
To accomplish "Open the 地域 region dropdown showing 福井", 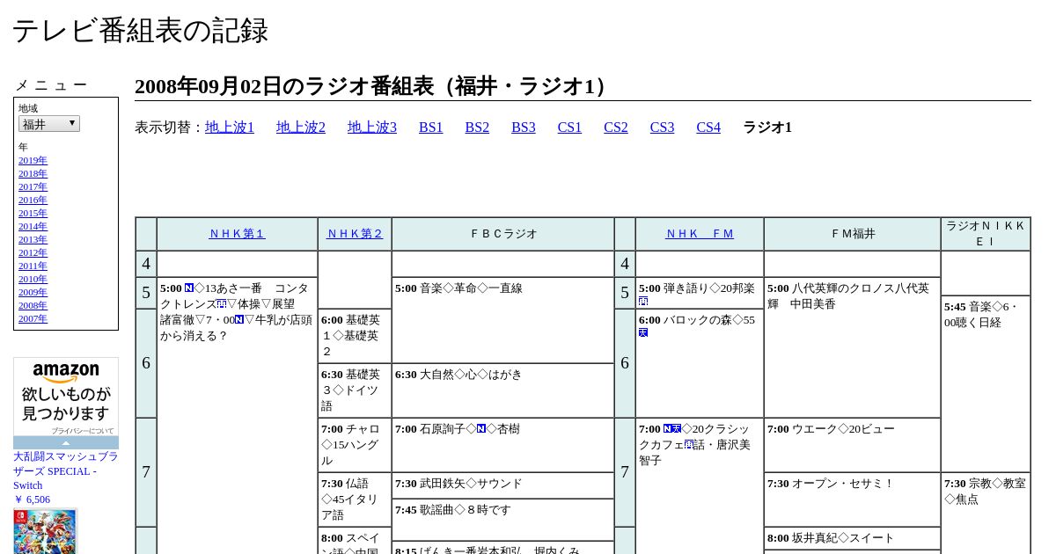I will [49, 124].
